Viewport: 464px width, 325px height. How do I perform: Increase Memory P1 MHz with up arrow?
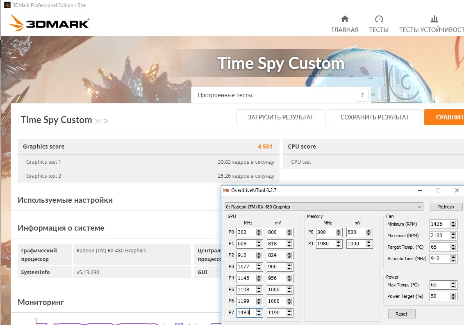(x=339, y=242)
